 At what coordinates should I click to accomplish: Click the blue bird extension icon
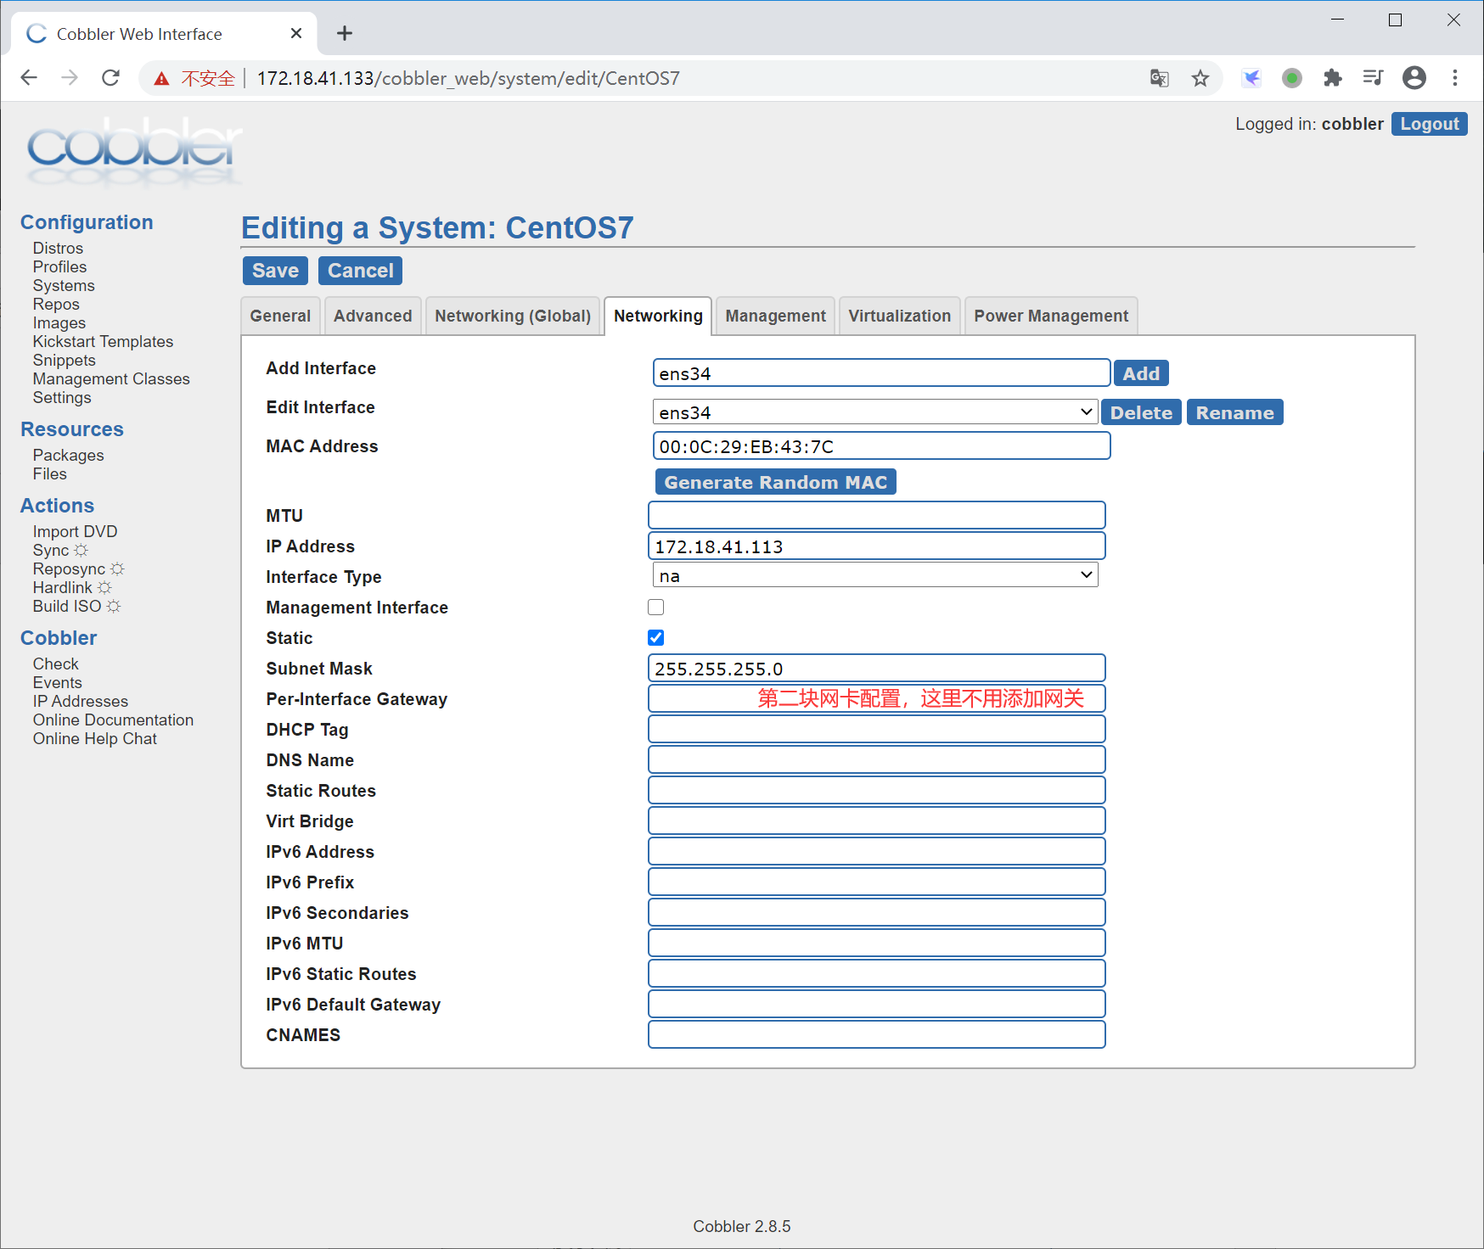pos(1251,78)
